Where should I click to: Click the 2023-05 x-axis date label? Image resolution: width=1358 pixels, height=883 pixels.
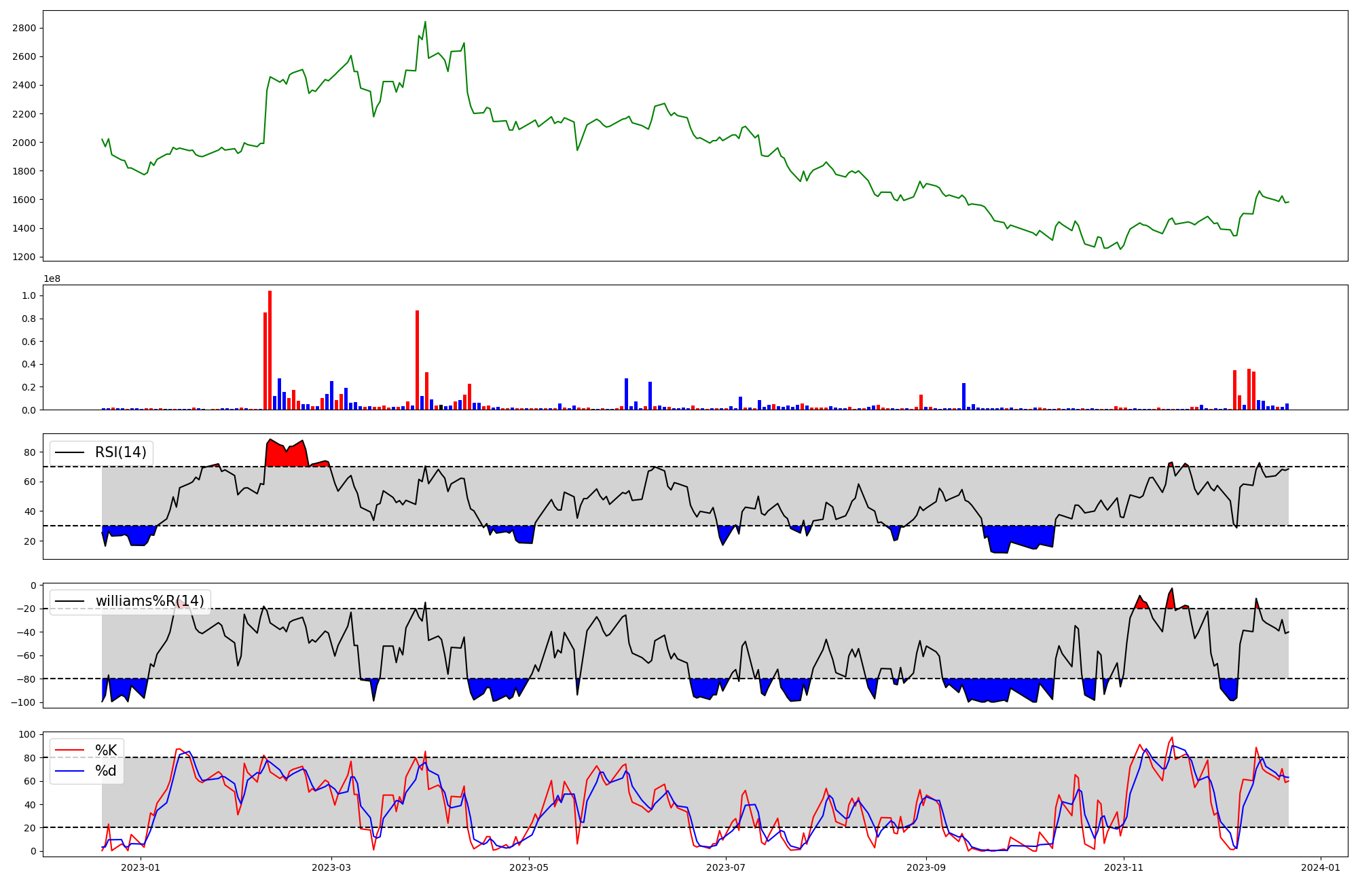click(529, 867)
